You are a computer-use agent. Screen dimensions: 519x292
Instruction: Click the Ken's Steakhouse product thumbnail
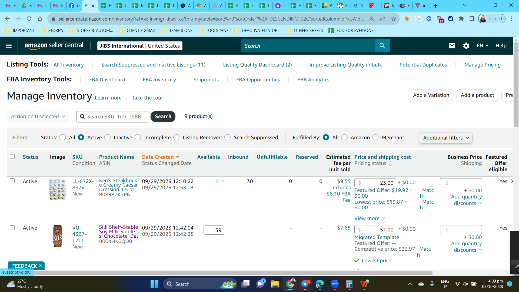tap(57, 190)
